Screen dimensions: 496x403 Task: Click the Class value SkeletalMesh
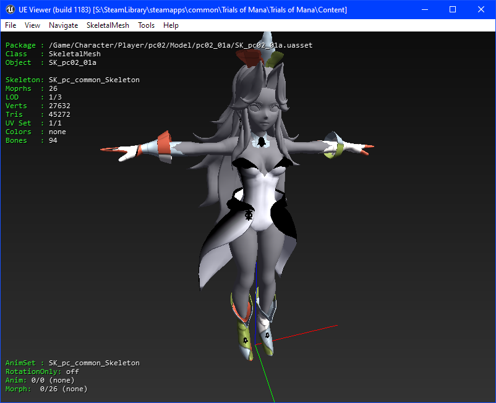pyautogui.click(x=75, y=54)
